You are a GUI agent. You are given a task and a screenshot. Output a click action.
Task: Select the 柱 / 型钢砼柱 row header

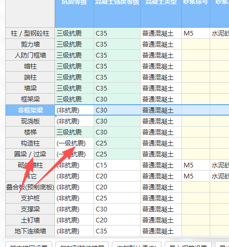[x=30, y=33]
